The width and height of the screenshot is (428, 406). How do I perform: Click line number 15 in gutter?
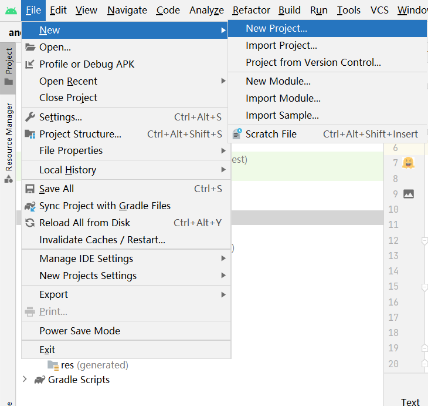(393, 287)
